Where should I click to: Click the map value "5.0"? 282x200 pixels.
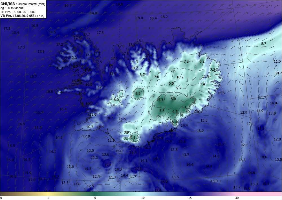173,99
